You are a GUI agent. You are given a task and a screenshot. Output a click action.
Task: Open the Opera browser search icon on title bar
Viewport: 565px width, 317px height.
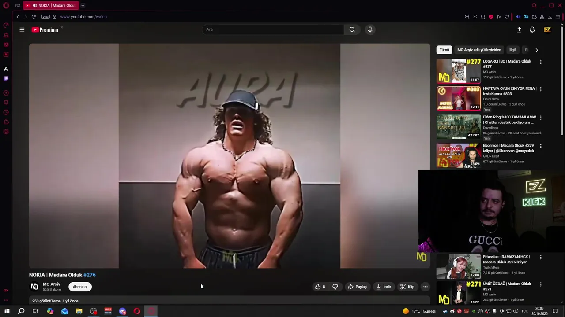point(534,5)
